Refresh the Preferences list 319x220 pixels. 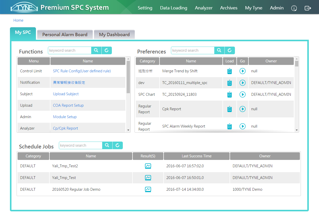tap(230, 50)
